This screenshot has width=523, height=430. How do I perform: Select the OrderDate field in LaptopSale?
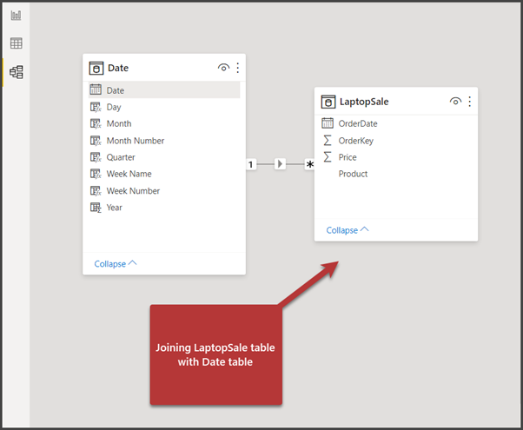pos(396,123)
